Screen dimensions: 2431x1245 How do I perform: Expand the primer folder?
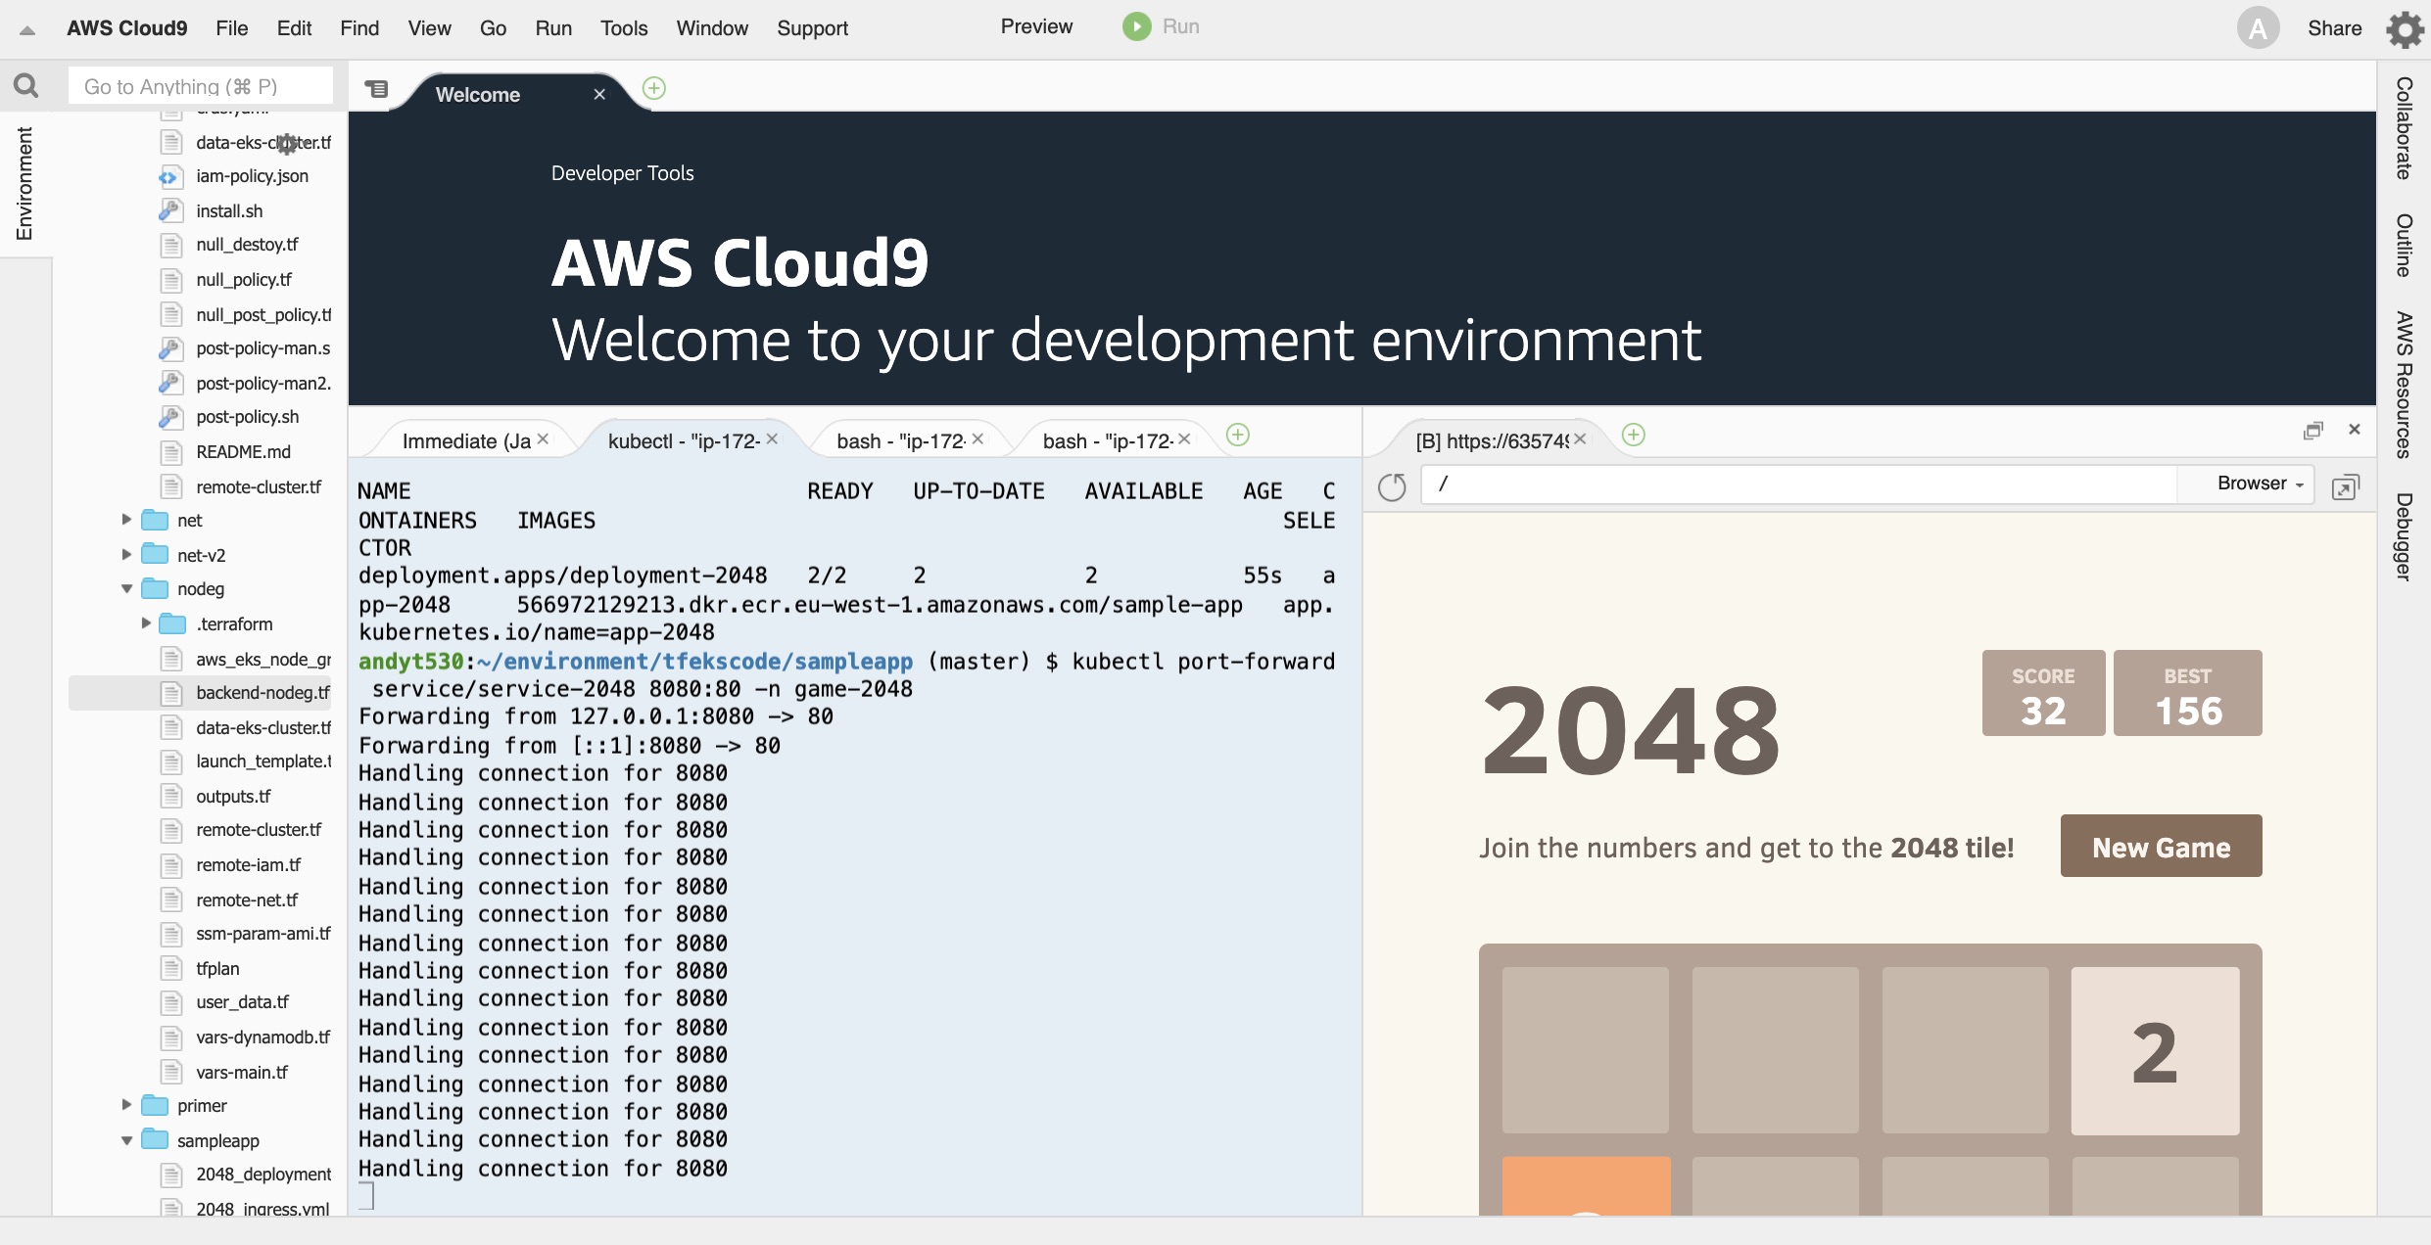pos(126,1105)
